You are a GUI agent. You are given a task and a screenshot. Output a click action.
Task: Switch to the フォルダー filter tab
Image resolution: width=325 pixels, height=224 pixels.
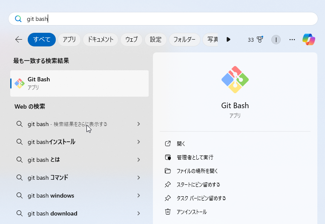coord(184,39)
